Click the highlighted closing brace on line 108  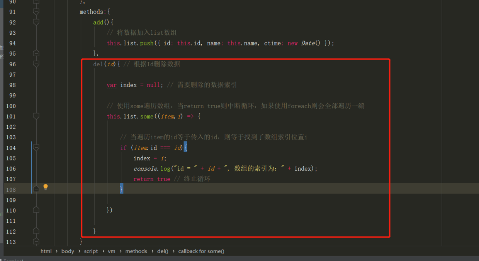click(x=122, y=189)
